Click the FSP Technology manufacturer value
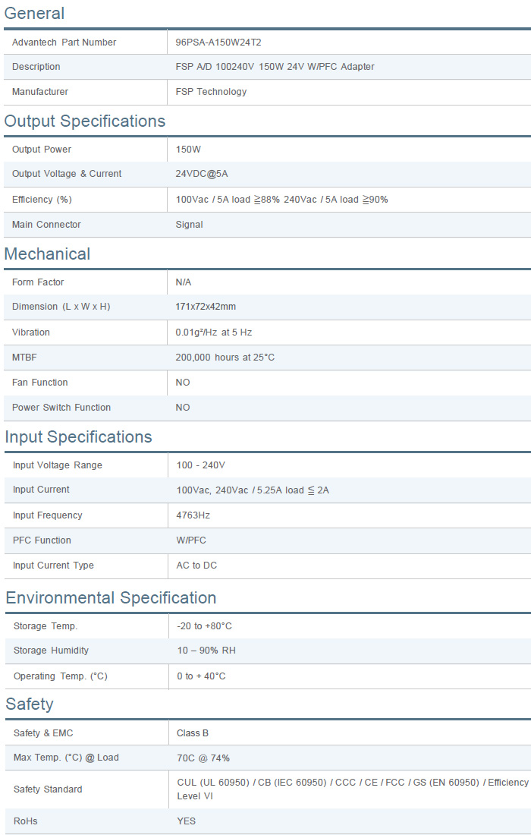This screenshot has height=835, width=531. (x=211, y=92)
